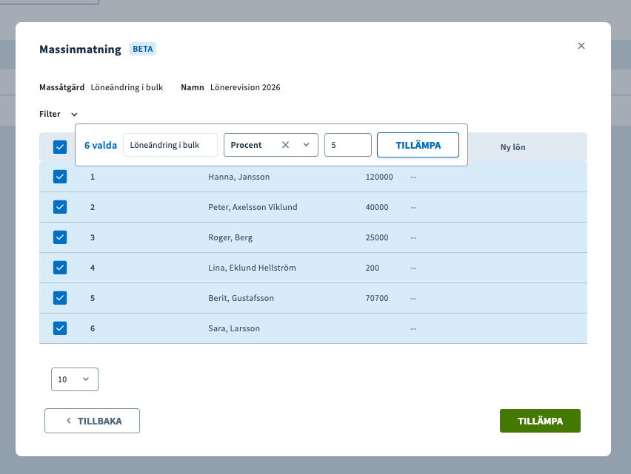This screenshot has width=631, height=474.
Task: Click the 6 valda selection label
Action: pos(101,146)
